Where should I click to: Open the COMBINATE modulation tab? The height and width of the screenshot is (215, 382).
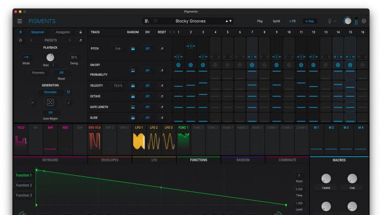point(288,160)
